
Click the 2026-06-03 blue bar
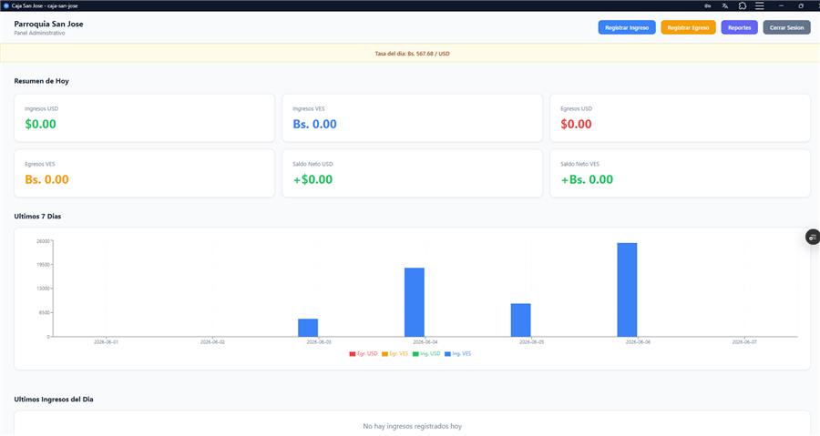308,328
